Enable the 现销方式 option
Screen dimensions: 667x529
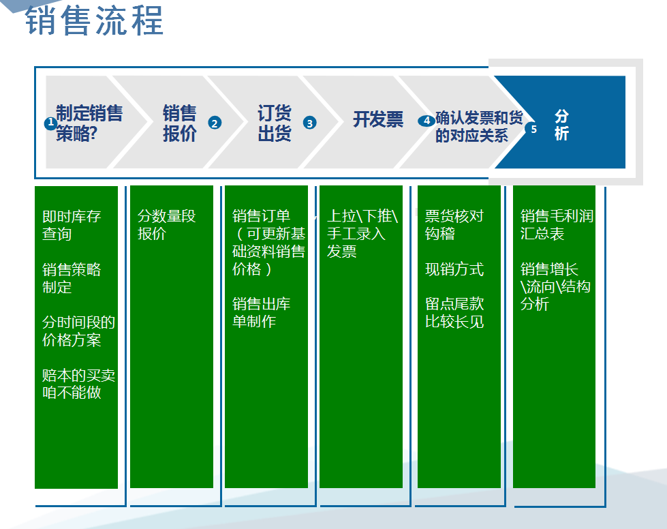point(455,270)
